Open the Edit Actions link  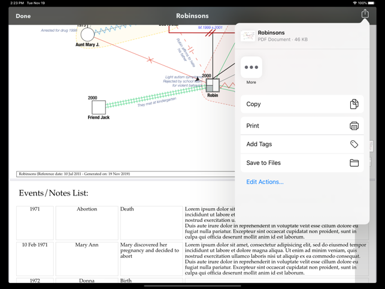click(x=265, y=182)
